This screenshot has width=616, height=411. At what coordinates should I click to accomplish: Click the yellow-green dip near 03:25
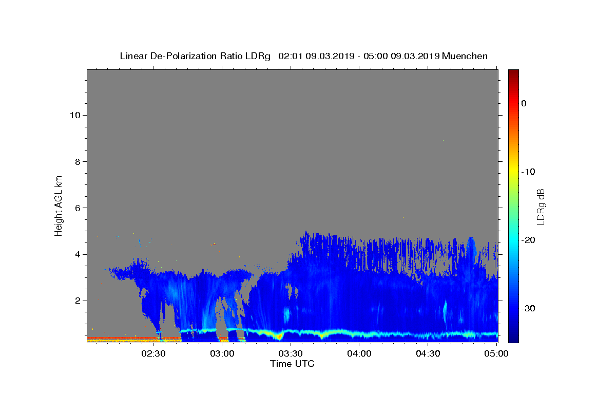(278, 337)
